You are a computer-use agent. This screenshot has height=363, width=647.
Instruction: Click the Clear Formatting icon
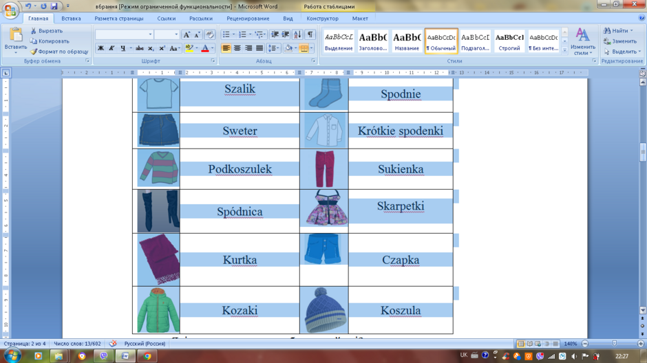[210, 34]
